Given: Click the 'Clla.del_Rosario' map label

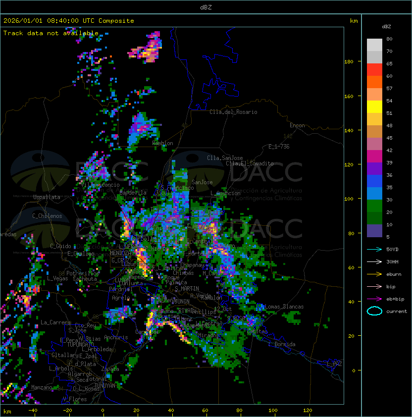Looking at the screenshot, I should [233, 112].
